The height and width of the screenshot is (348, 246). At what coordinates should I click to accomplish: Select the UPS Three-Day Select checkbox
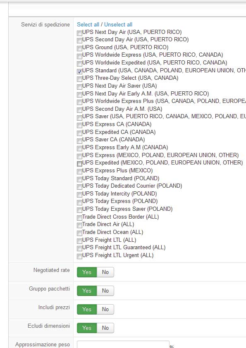79,79
